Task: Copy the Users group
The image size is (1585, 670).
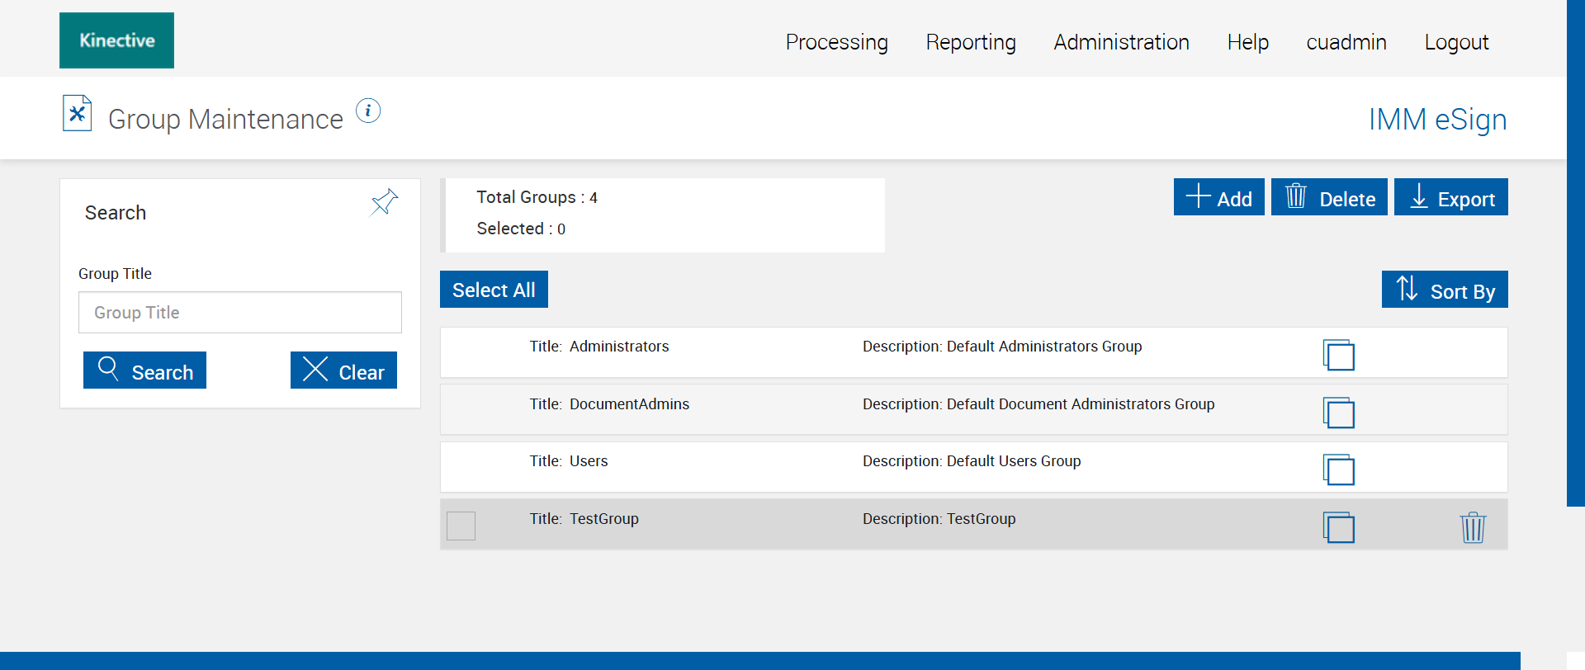Action: (x=1338, y=469)
